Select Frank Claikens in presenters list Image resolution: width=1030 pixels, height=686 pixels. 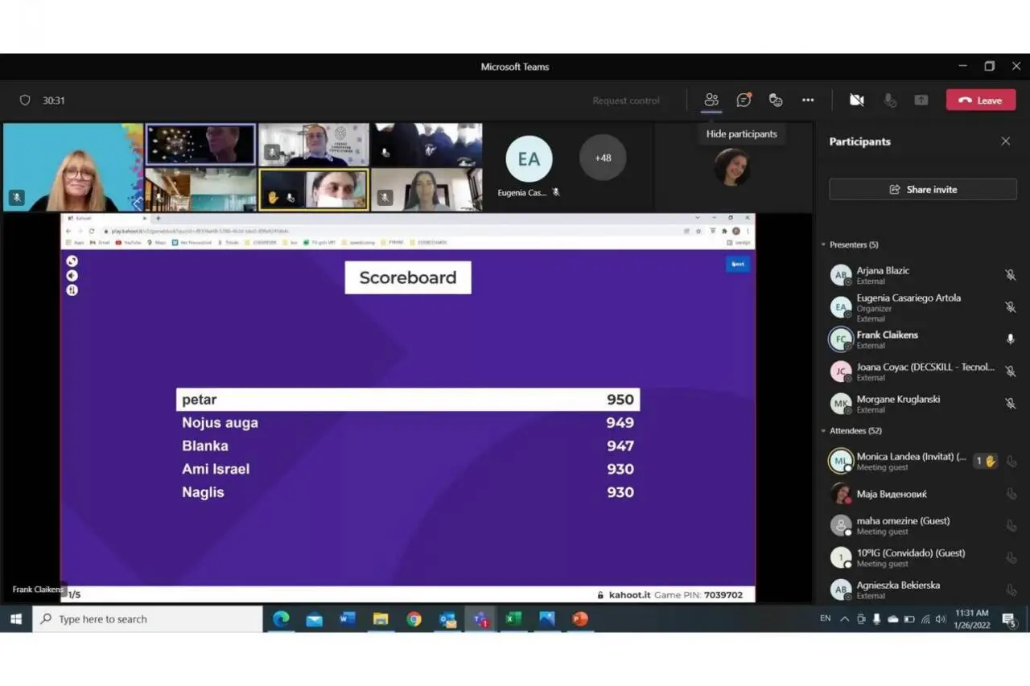pos(922,339)
